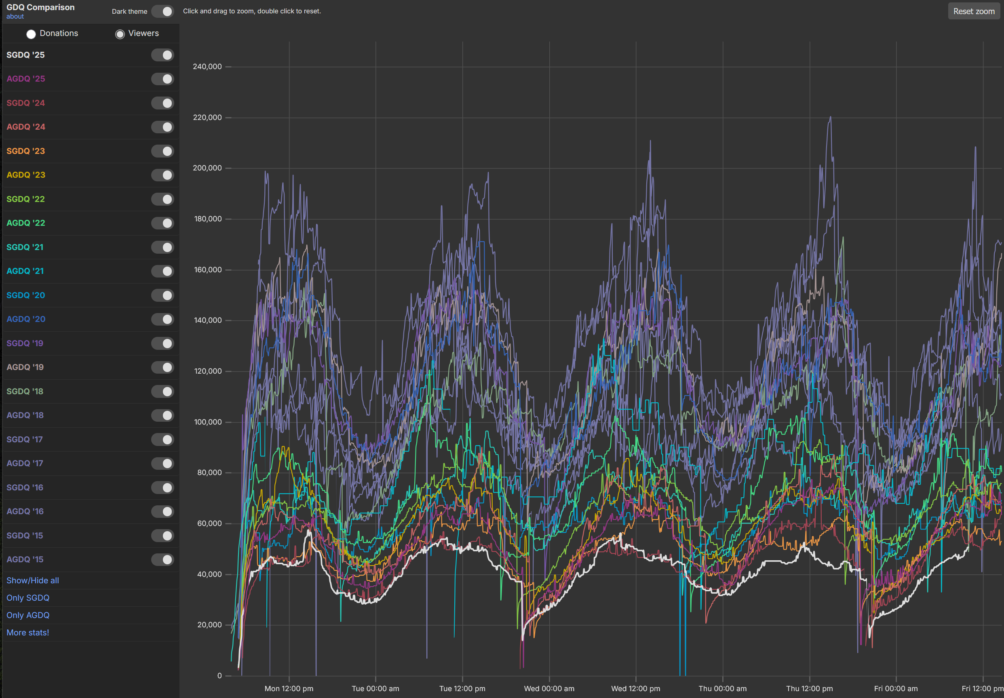The width and height of the screenshot is (1004, 698).
Task: Click the Donations label text
Action: [x=59, y=34]
